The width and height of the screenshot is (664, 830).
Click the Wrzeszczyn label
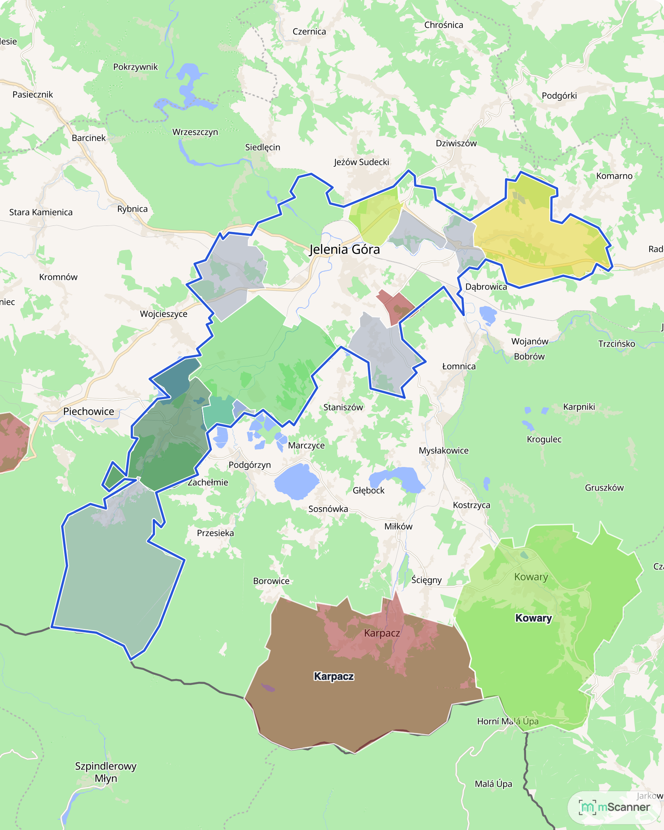(195, 132)
